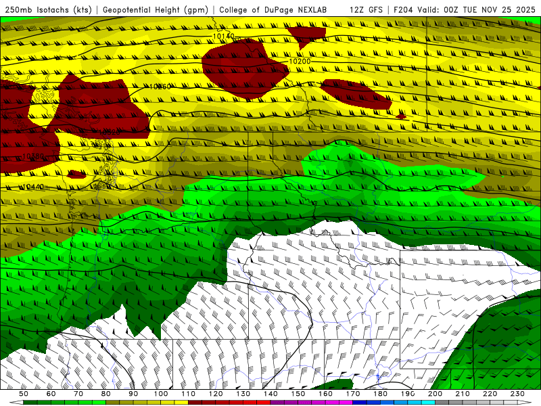Click the 110 value on the color scale
The width and height of the screenshot is (541, 406).
[189, 394]
